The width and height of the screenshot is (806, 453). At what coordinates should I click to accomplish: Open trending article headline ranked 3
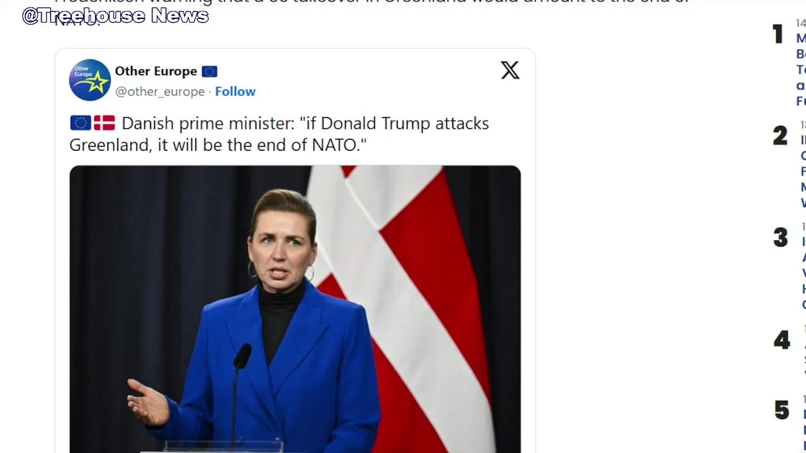click(803, 273)
